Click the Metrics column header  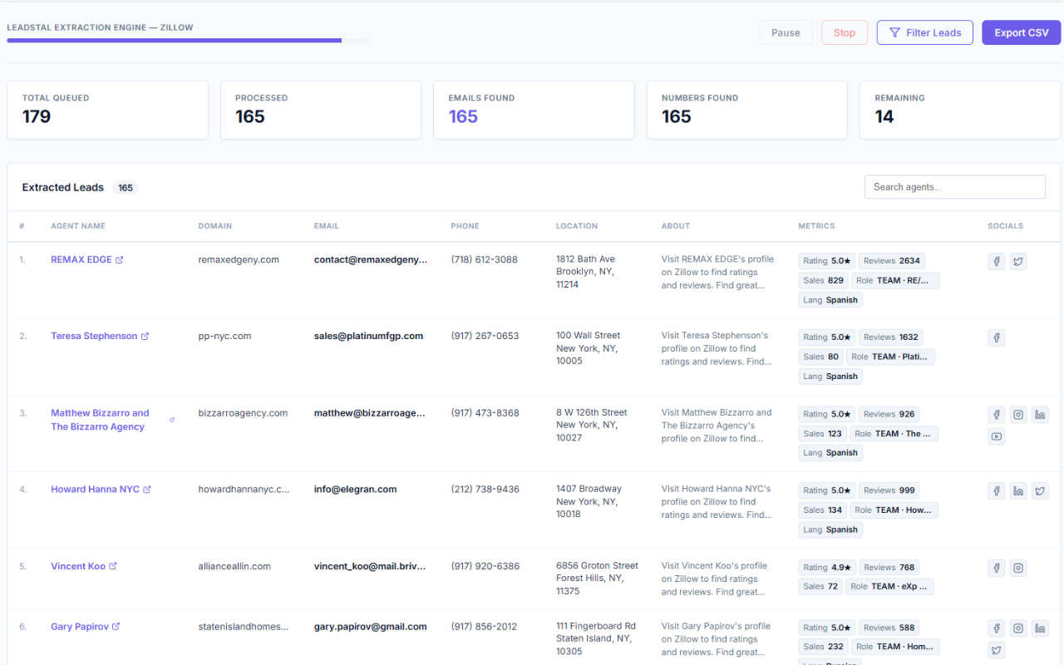click(816, 226)
